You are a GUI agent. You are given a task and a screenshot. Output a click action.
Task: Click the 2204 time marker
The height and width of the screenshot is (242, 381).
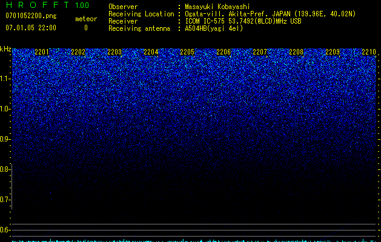pyautogui.click(x=151, y=52)
